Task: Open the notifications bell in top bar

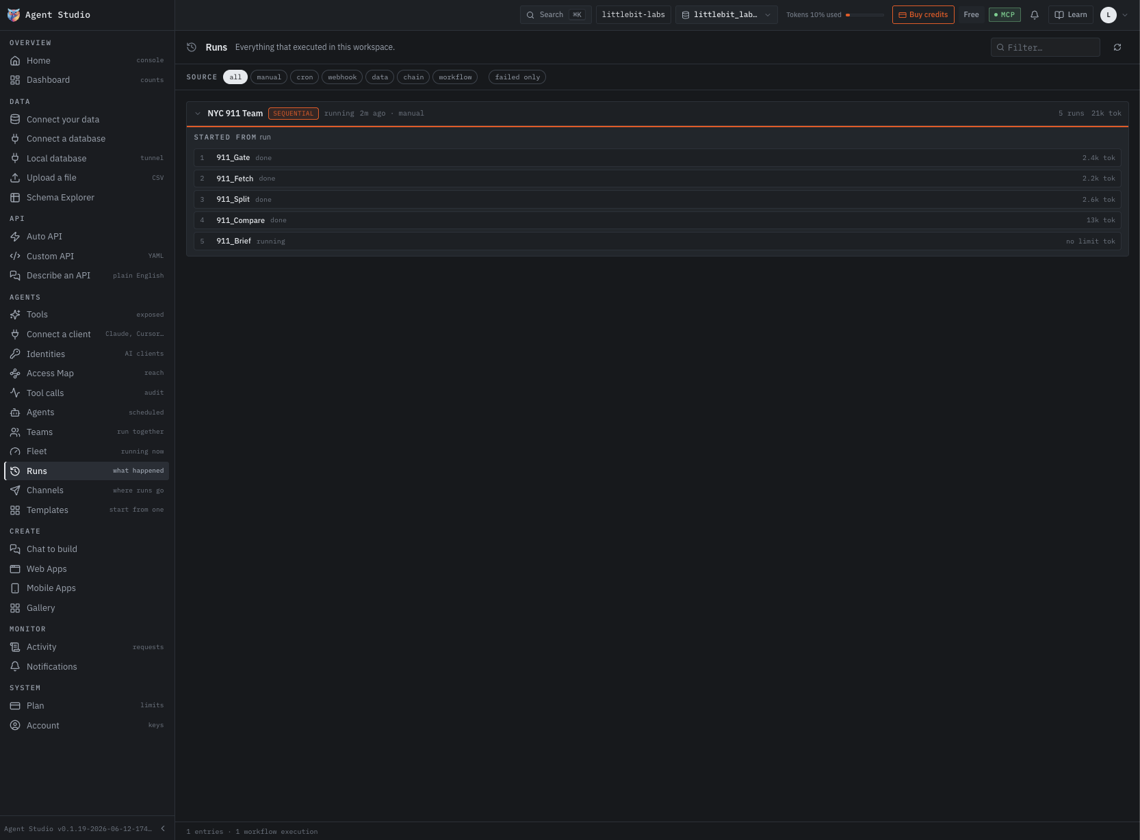Action: click(1035, 14)
